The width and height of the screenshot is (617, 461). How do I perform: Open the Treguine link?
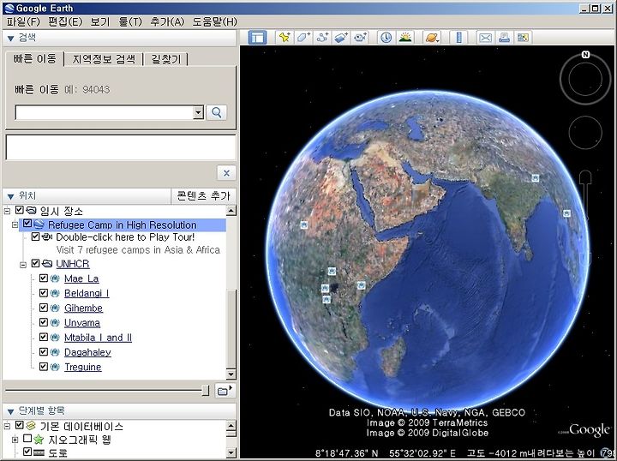tap(82, 367)
